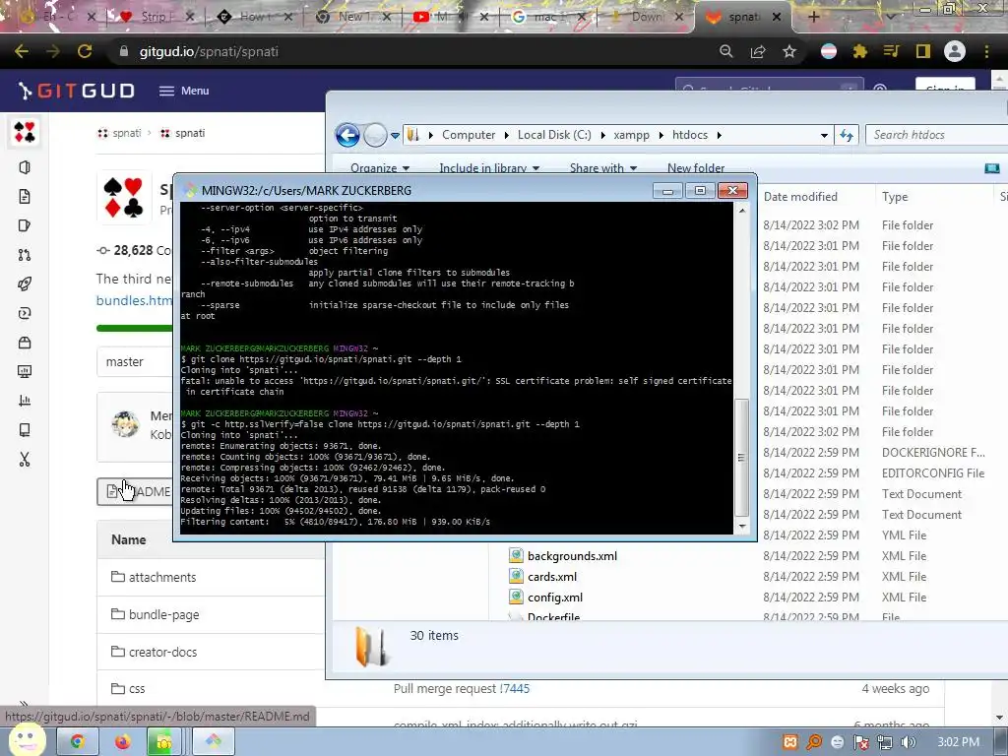This screenshot has width=1008, height=756.
Task: Expand the arrow after Computer in Explorer path
Action: (507, 135)
